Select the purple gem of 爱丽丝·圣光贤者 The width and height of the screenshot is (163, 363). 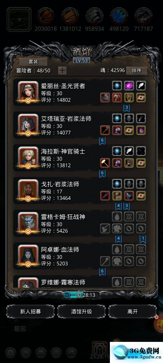coord(129,86)
